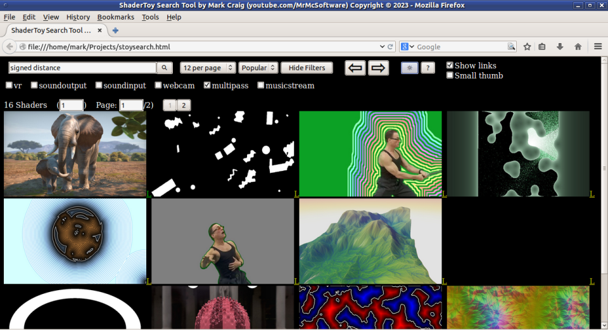608x330 pixels.
Task: Toggle the light/dark theme sun button
Action: (x=410, y=68)
